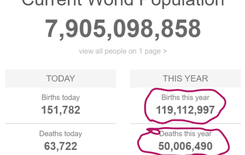Click the 'Deaths this year' label
245x155 pixels.
point(185,134)
